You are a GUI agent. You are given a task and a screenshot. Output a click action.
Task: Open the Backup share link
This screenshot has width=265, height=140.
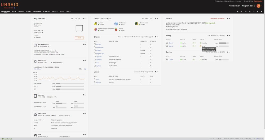pos(99,44)
